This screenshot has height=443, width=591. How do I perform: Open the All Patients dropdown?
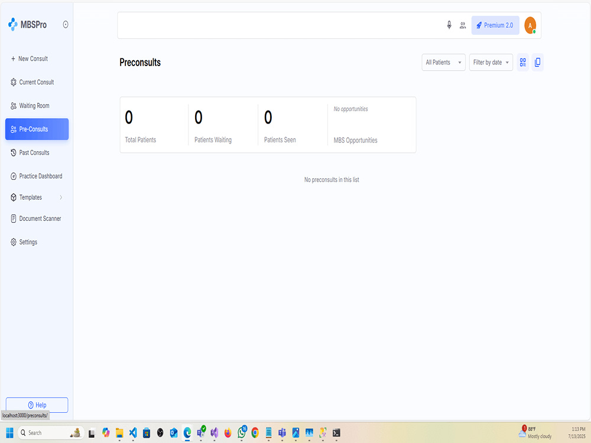pos(444,63)
